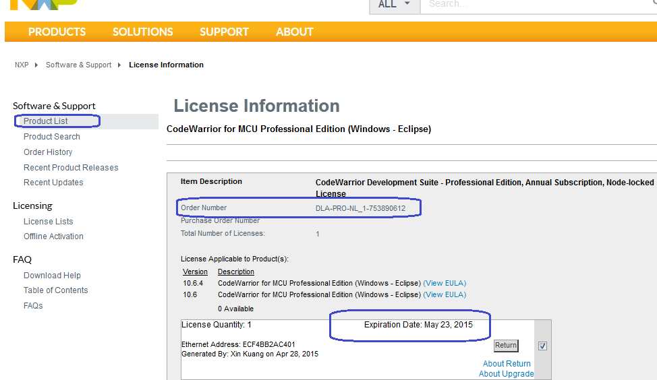
Task: Open License Lists link
Action: pyautogui.click(x=48, y=222)
